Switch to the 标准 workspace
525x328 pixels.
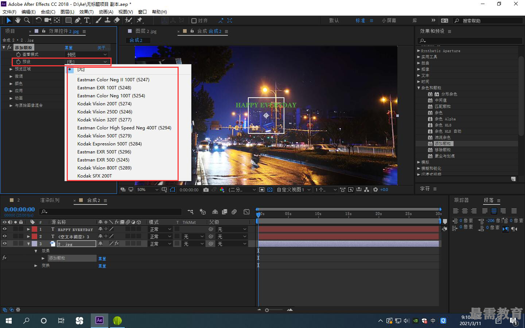[360, 21]
